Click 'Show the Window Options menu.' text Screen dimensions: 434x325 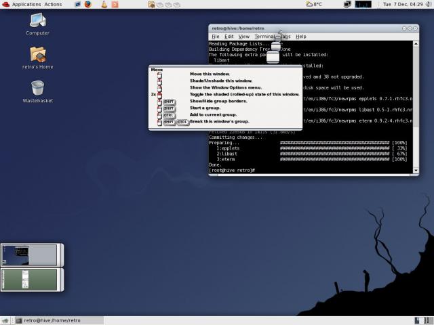pyautogui.click(x=226, y=87)
